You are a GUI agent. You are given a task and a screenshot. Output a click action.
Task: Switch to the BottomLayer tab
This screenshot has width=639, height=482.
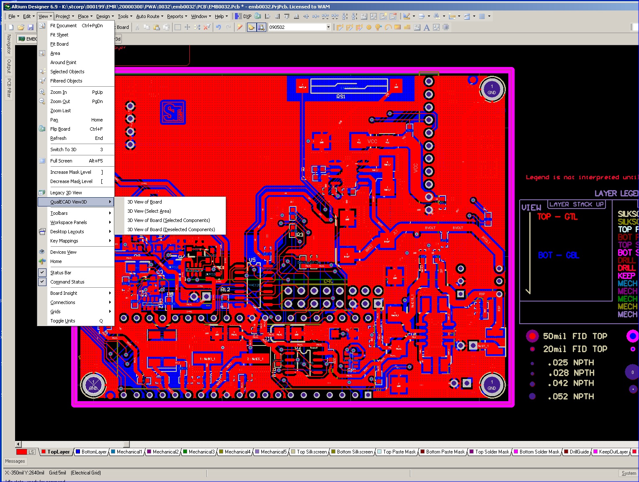[x=91, y=452]
